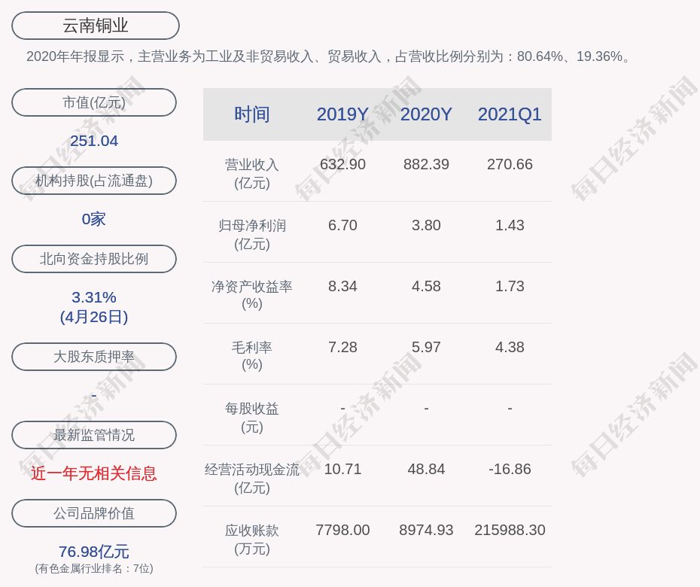
Task: Choose the 2021Q1 column header
Action: [510, 114]
